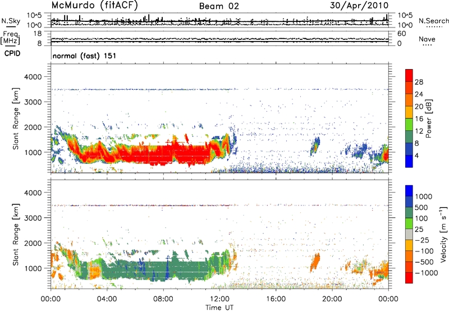The image size is (449, 311).
Task: Click the 16:00 time axis tick label
Action: point(276,299)
